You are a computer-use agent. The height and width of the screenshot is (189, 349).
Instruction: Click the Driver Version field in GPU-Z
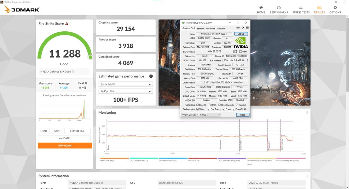click(222, 82)
